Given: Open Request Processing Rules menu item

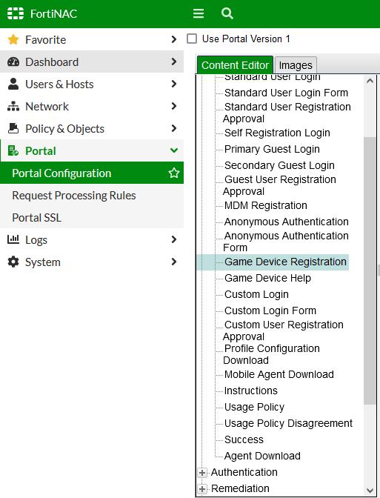Looking at the screenshot, I should click(x=92, y=196).
